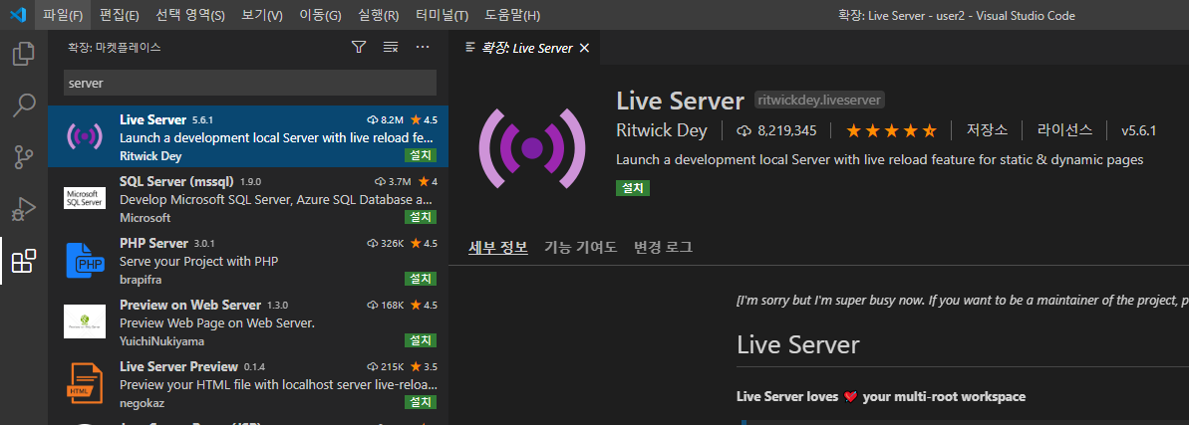The image size is (1189, 425).
Task: Select the Extensions view icon
Action: click(x=24, y=261)
